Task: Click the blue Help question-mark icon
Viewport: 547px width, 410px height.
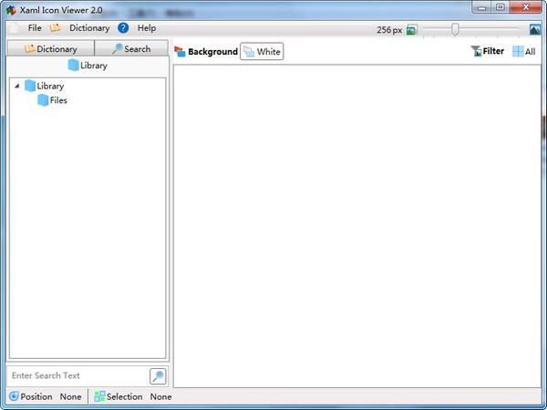Action: point(123,28)
